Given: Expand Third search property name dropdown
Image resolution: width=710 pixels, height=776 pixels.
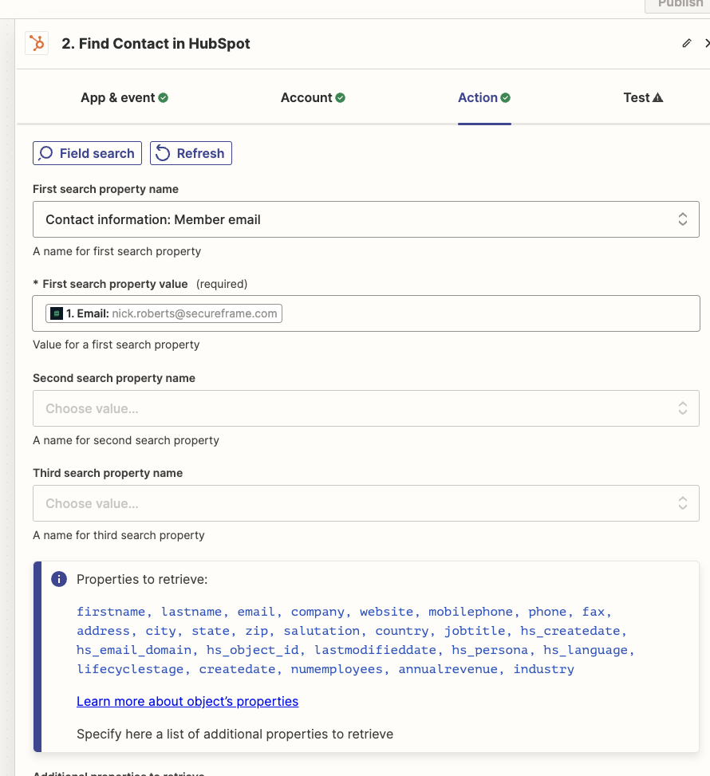Looking at the screenshot, I should (x=366, y=502).
